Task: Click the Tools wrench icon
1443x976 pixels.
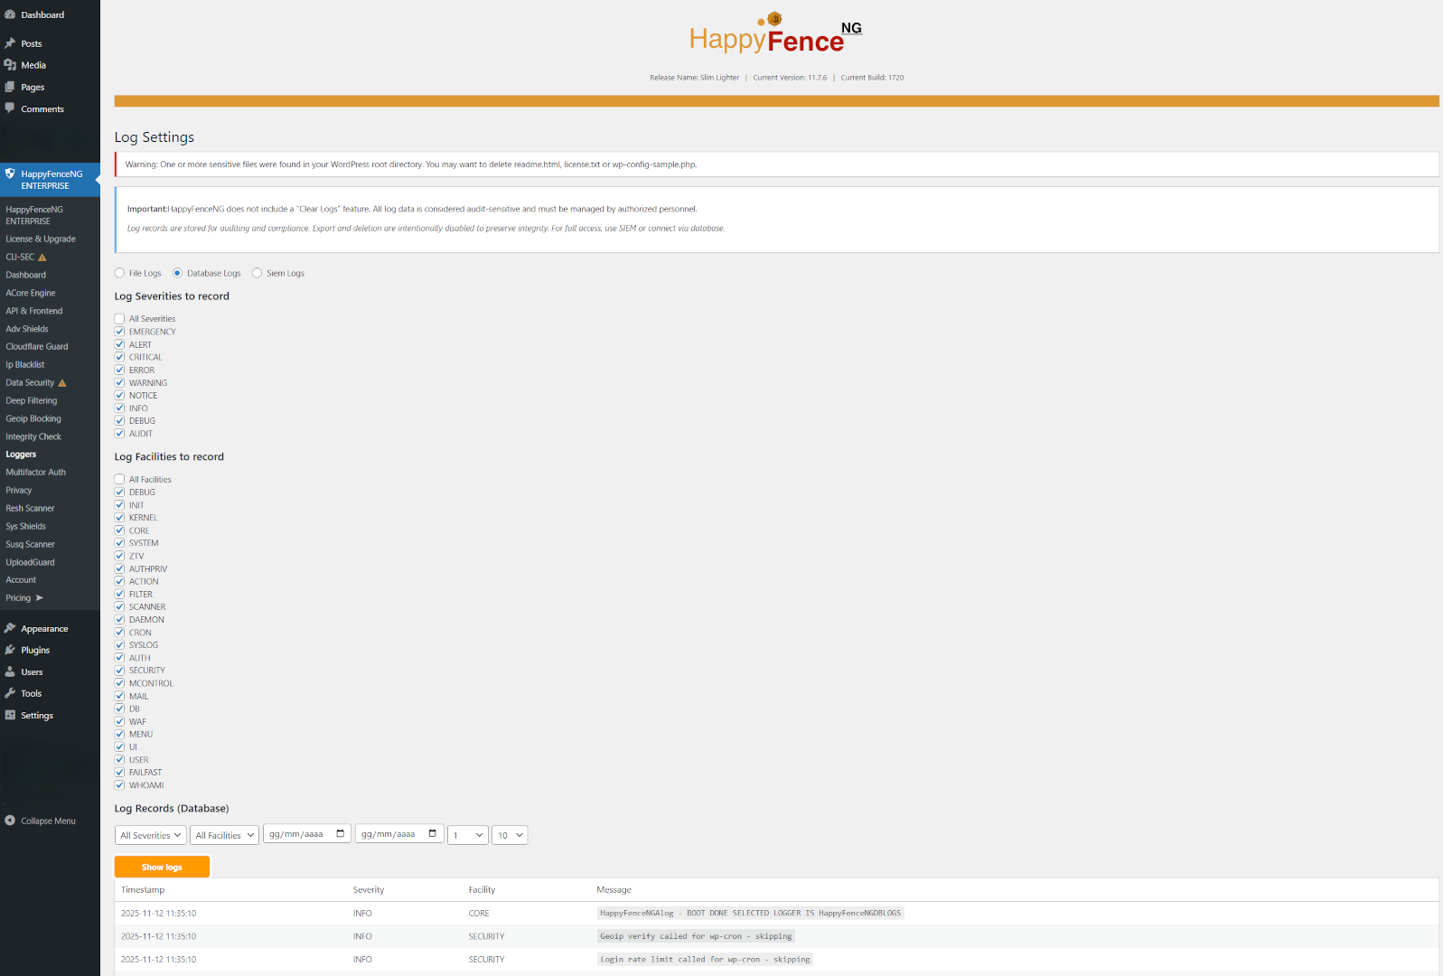Action: tap(10, 693)
